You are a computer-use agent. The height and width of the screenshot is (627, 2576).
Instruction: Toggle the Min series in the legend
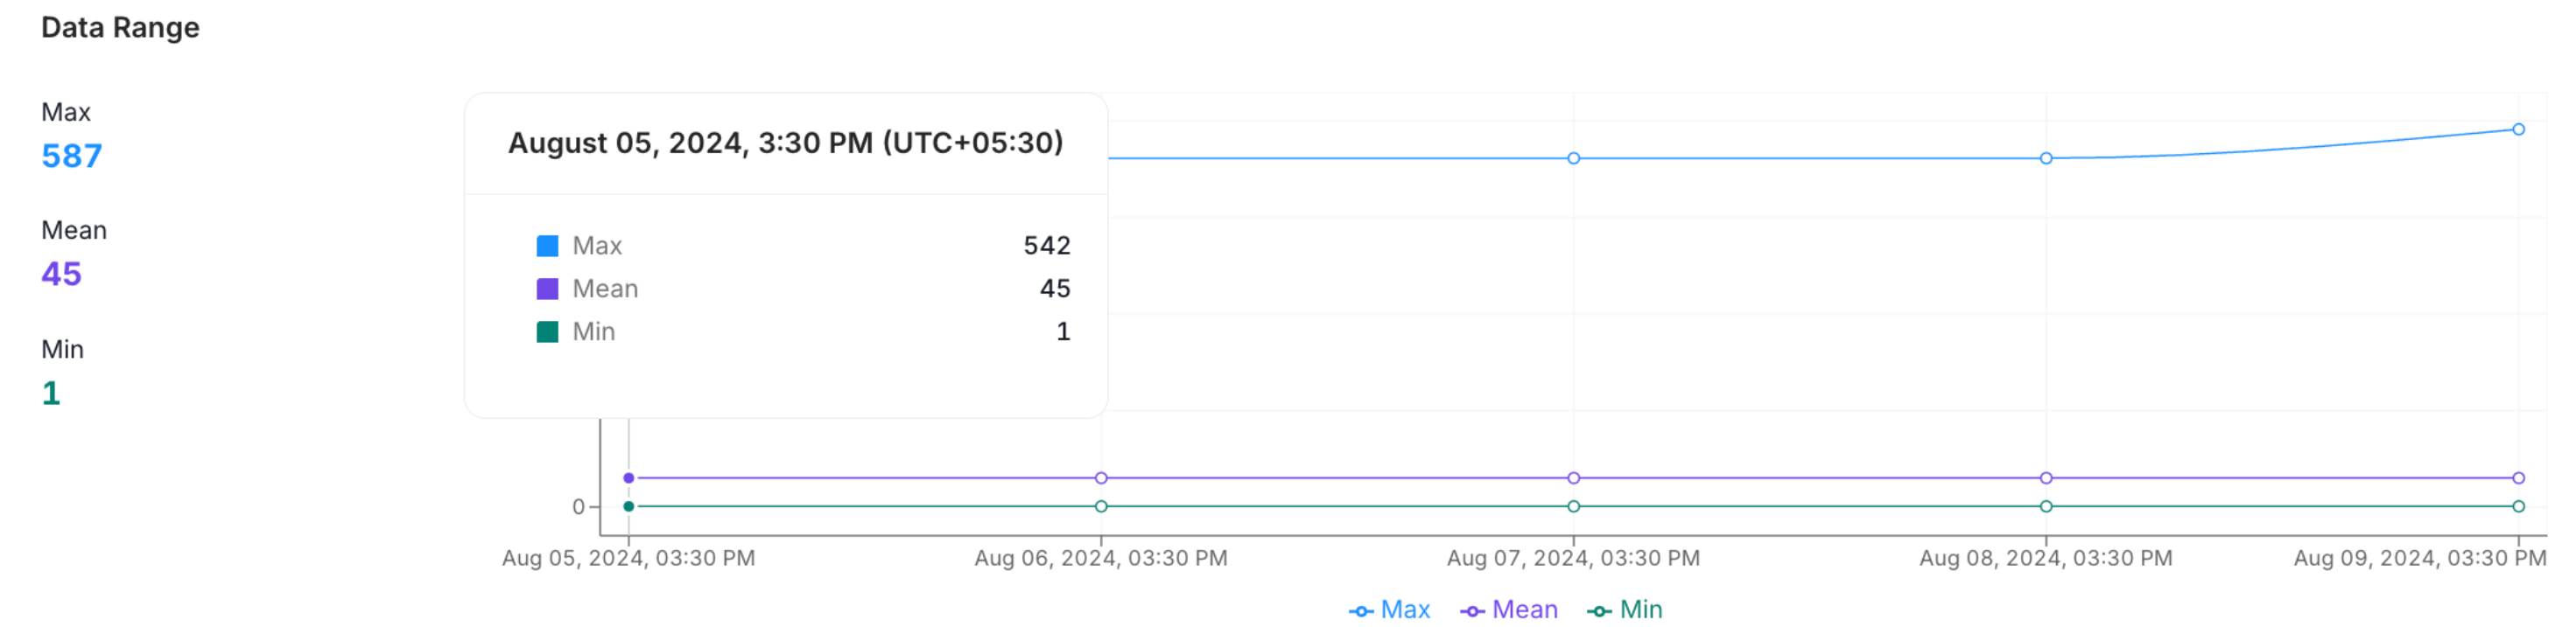pyautogui.click(x=1639, y=609)
